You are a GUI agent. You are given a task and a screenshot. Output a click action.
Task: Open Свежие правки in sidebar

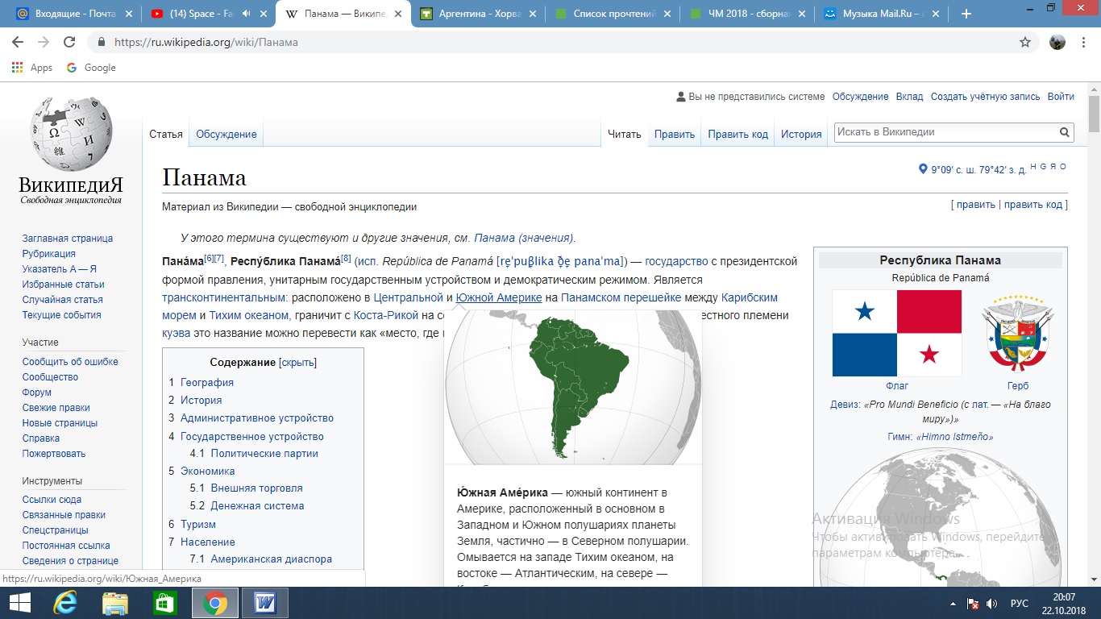pyautogui.click(x=56, y=408)
